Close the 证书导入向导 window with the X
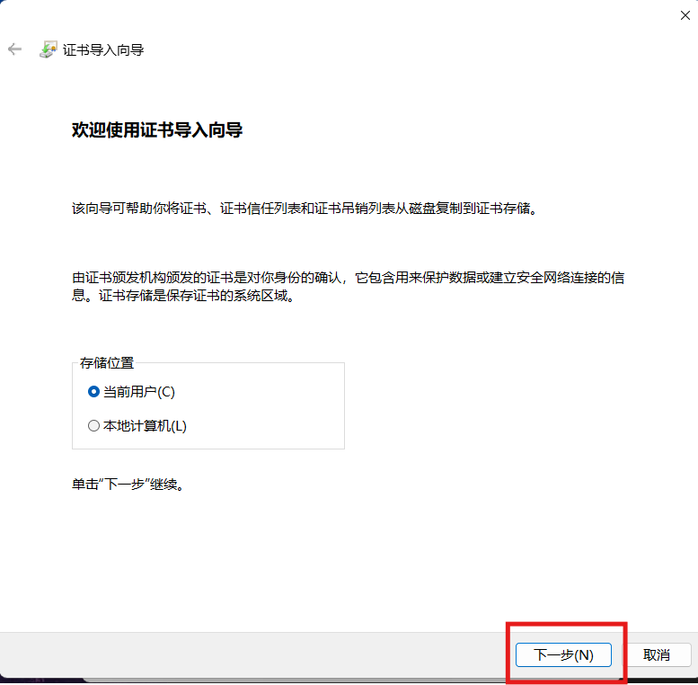 (685, 13)
